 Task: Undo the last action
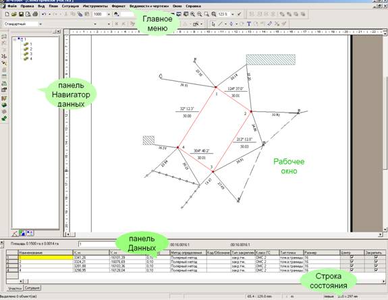(x=44, y=14)
